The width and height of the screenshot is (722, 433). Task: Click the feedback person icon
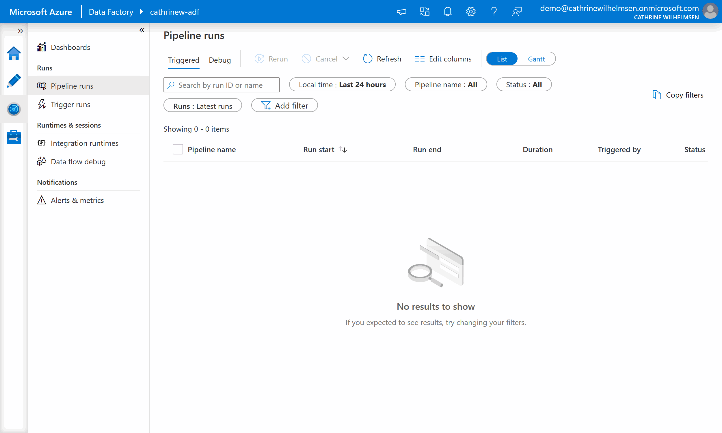(x=517, y=12)
